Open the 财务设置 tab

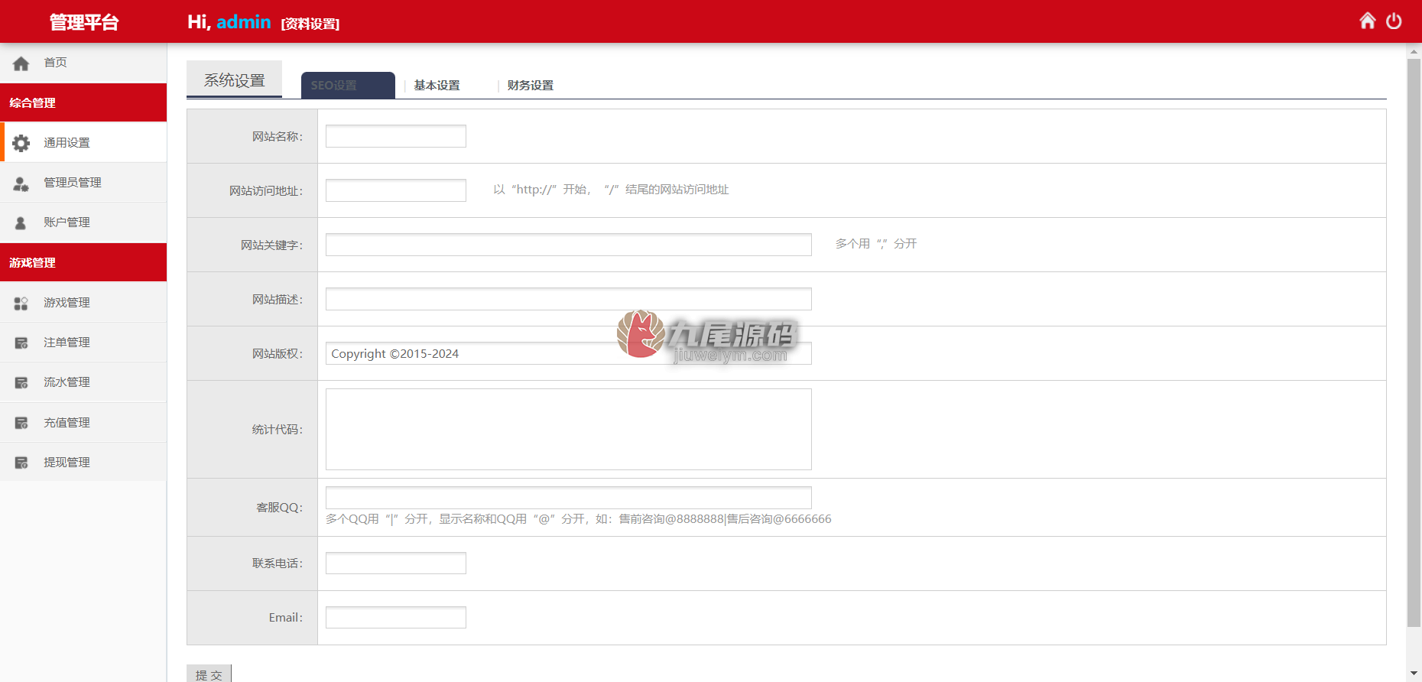531,86
